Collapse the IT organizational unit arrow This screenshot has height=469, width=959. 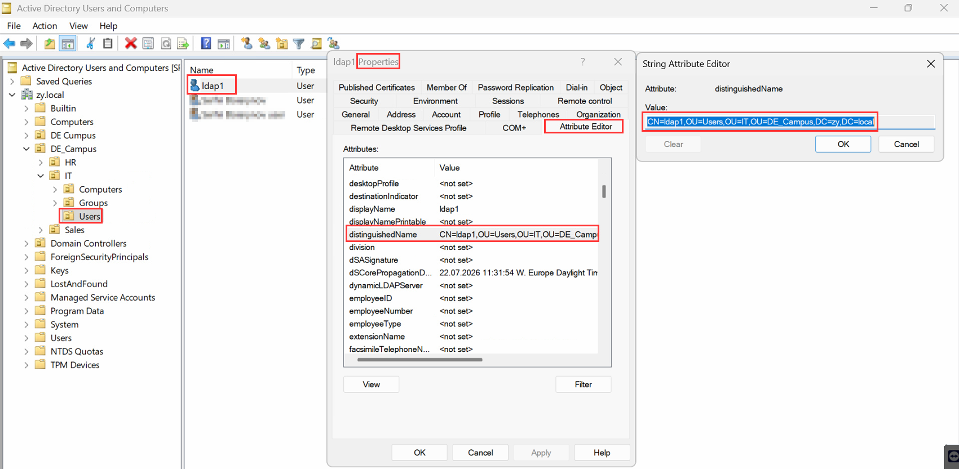pos(41,176)
